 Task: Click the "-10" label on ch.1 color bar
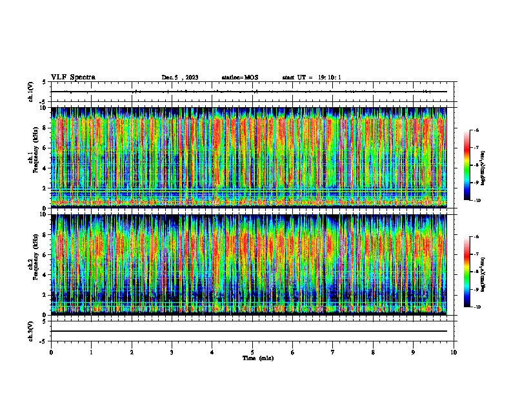[477, 201]
